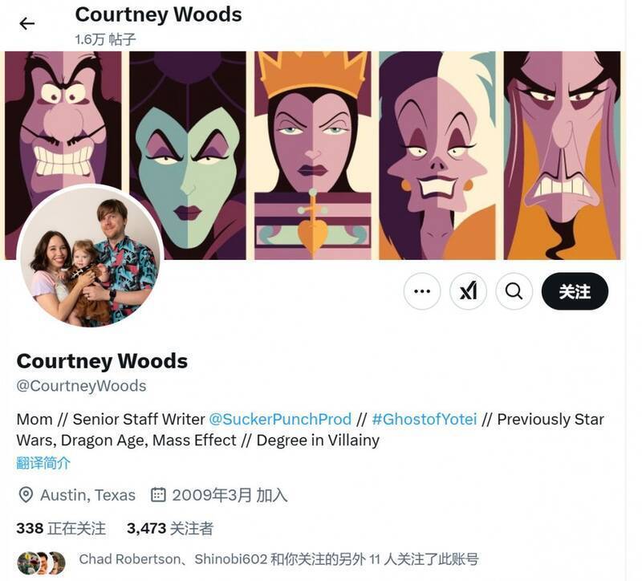642x581 pixels.
Task: Click the @CourtneyWoods handle text
Action: [81, 385]
